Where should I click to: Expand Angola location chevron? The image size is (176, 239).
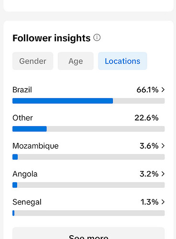pyautogui.click(x=163, y=174)
